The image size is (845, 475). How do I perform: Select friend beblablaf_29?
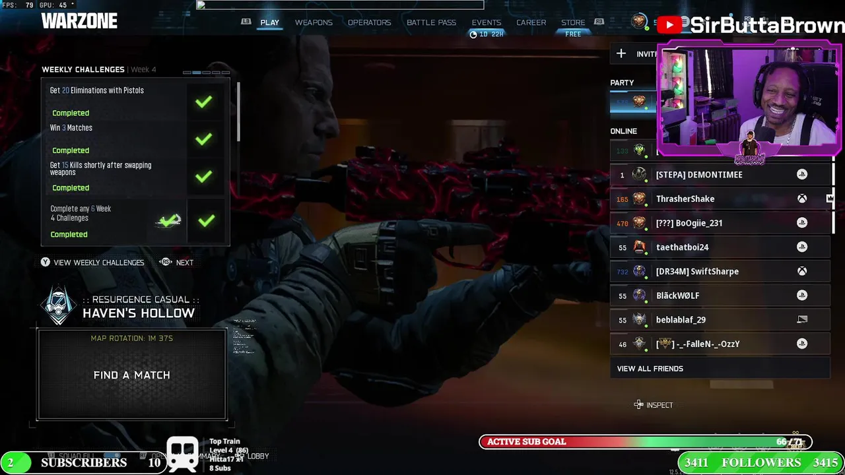pyautogui.click(x=720, y=319)
